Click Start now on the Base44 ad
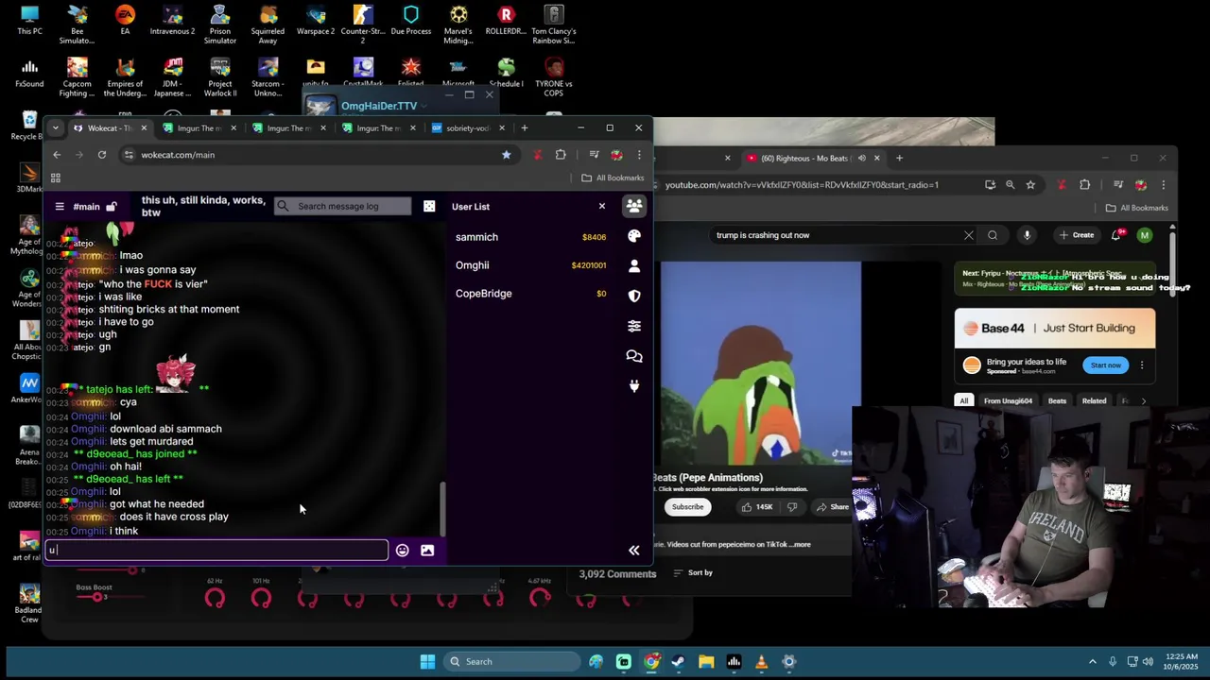 click(x=1105, y=365)
